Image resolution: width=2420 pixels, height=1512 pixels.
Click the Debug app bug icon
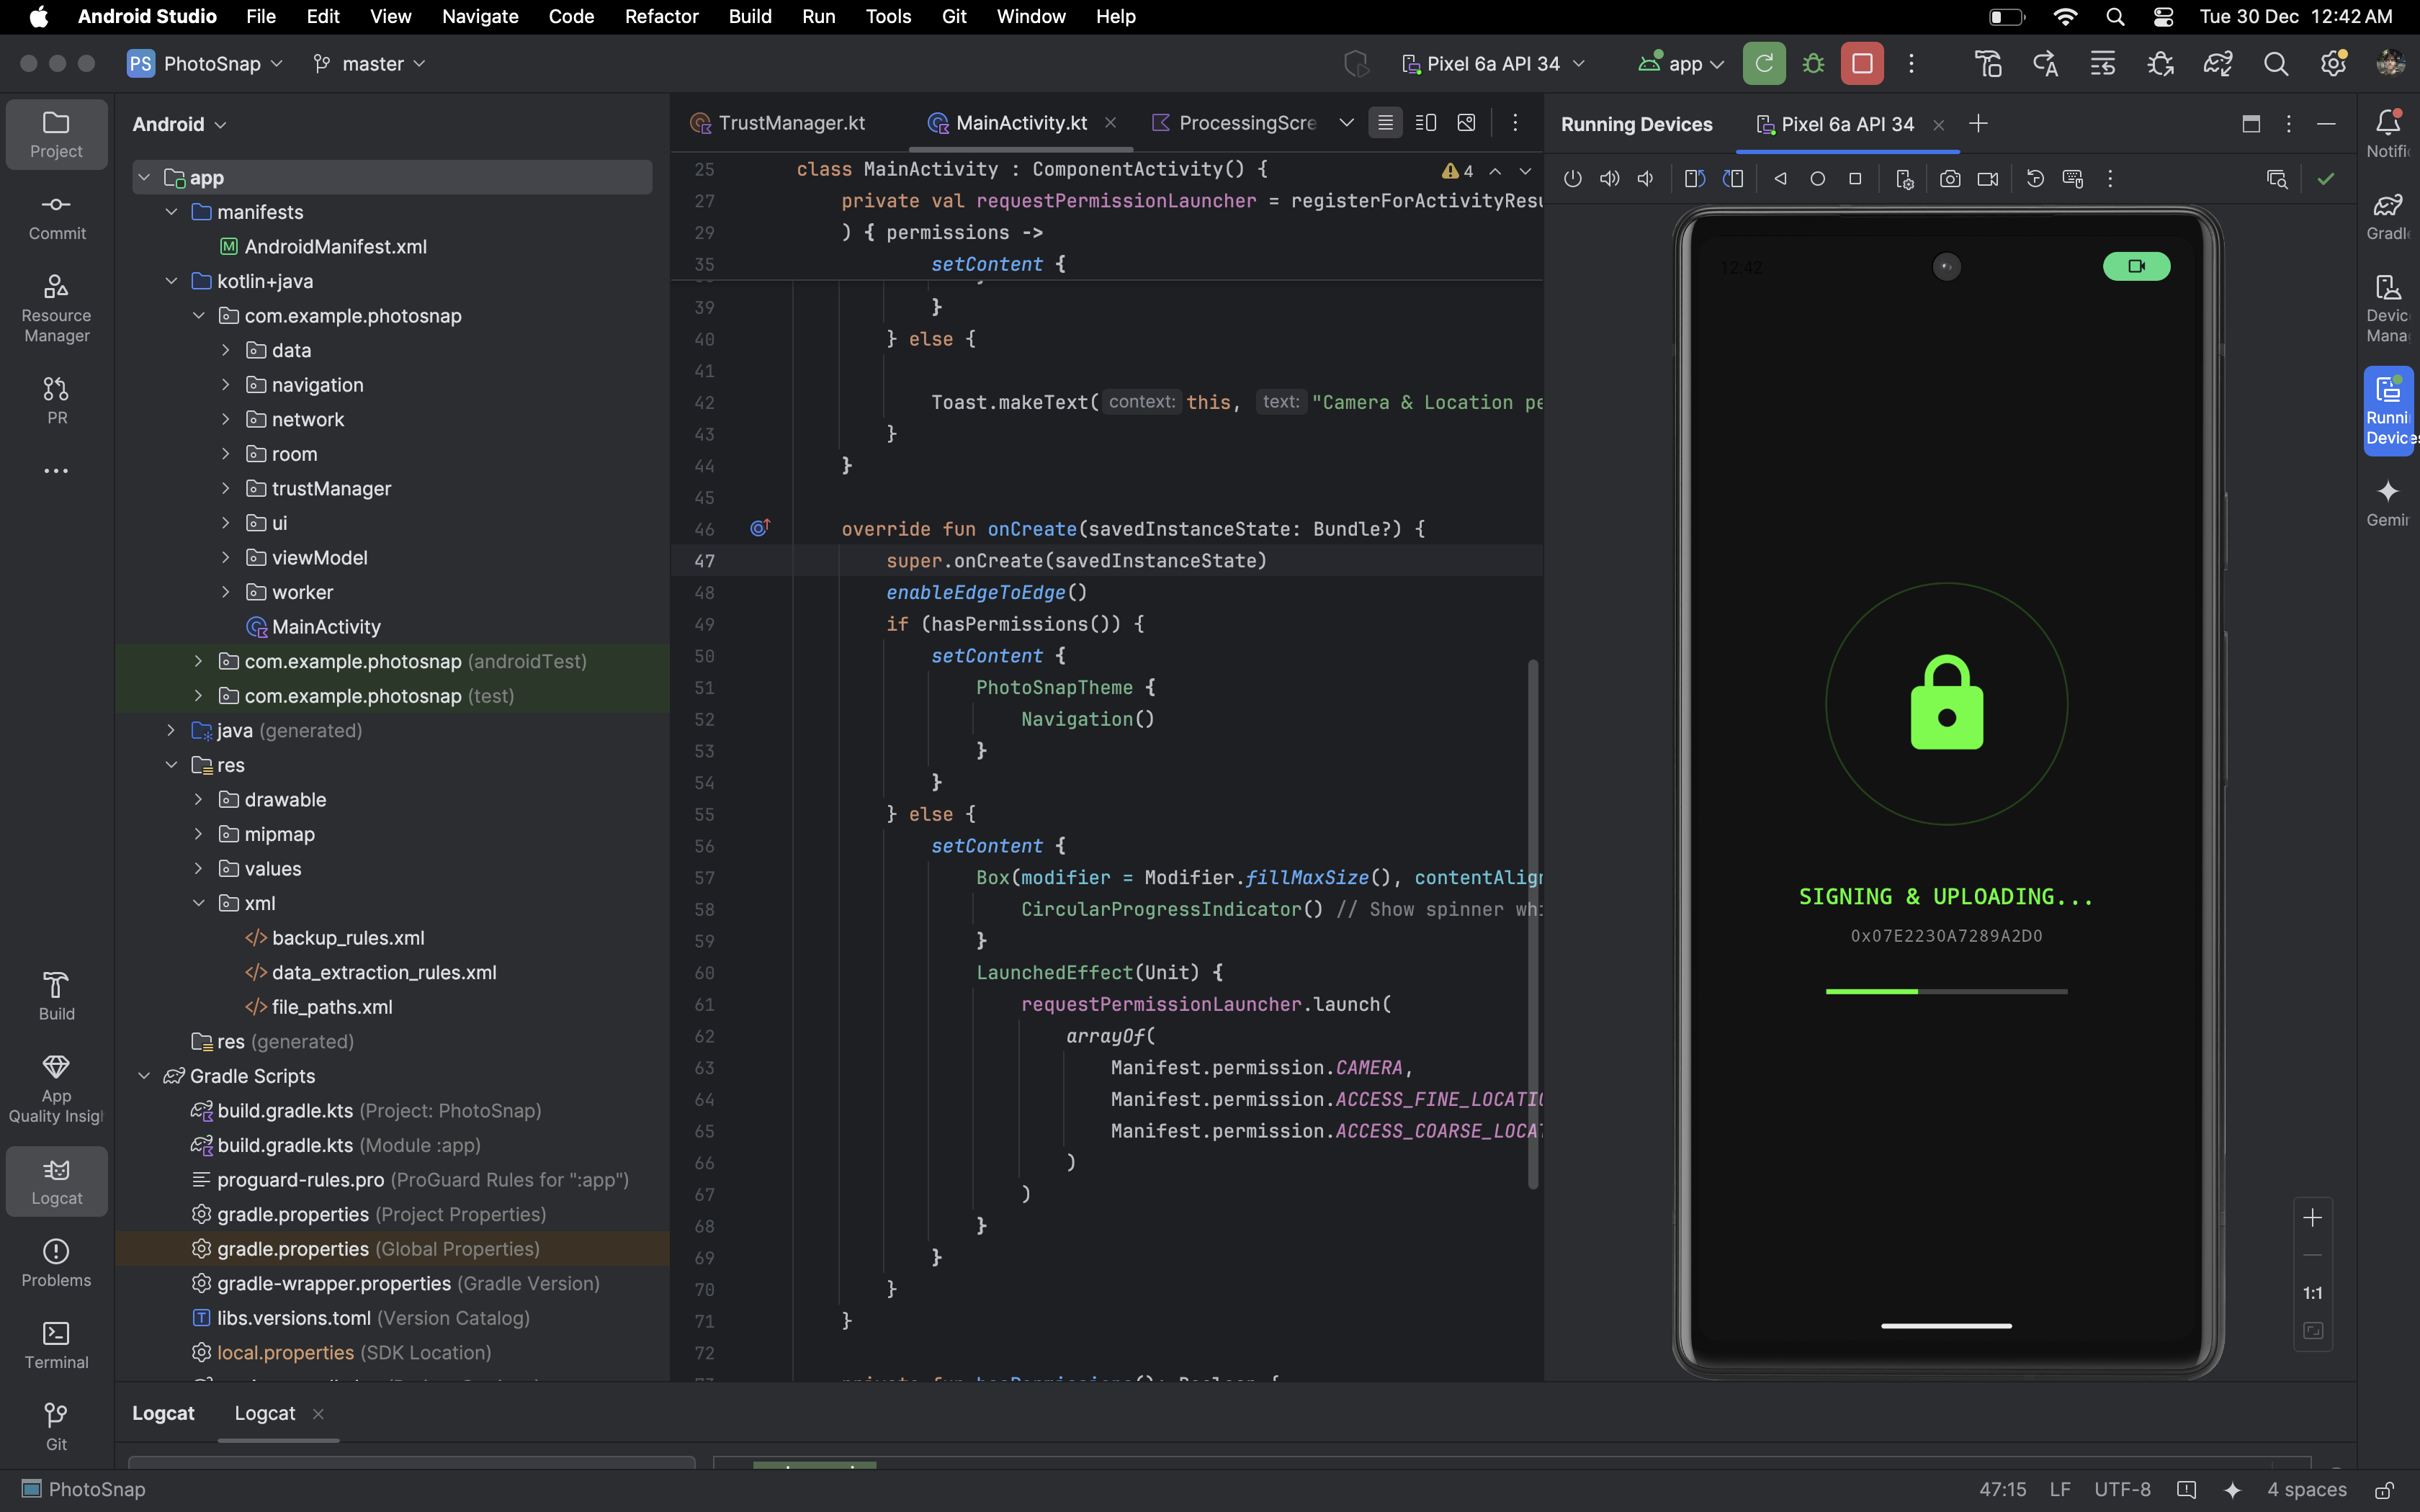tap(1813, 64)
